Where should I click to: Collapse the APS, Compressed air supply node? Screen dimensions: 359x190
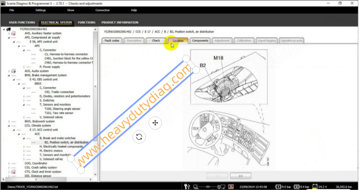pyautogui.click(x=9, y=37)
